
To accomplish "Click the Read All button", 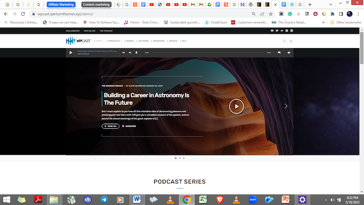I will coord(111,126).
